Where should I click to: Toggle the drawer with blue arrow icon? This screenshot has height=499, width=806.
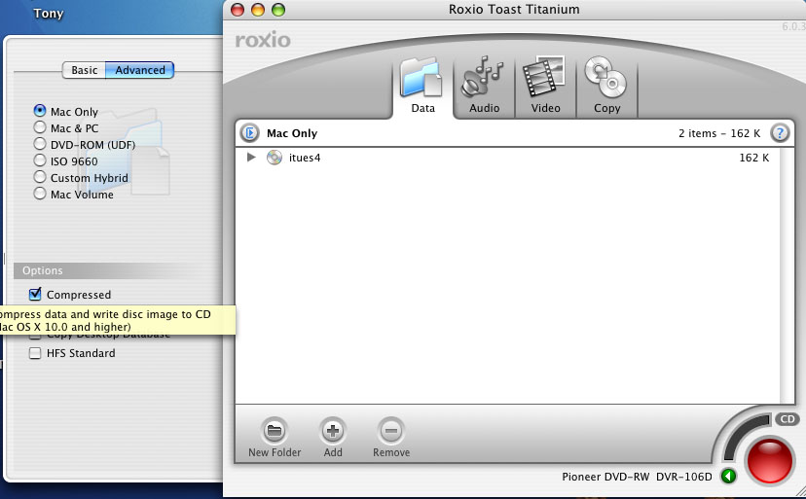click(249, 133)
